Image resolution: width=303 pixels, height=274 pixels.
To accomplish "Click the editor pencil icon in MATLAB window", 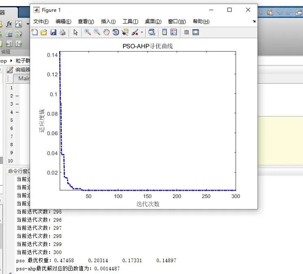I will coord(10,70).
